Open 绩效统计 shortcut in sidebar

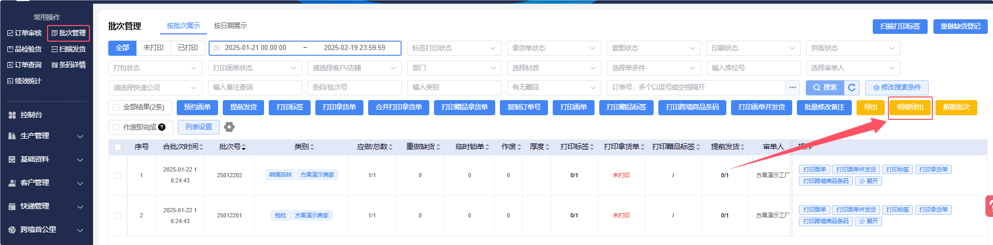click(x=25, y=81)
